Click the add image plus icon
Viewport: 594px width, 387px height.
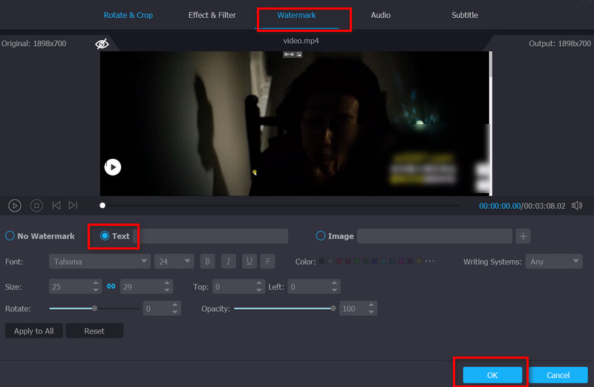pyautogui.click(x=523, y=236)
